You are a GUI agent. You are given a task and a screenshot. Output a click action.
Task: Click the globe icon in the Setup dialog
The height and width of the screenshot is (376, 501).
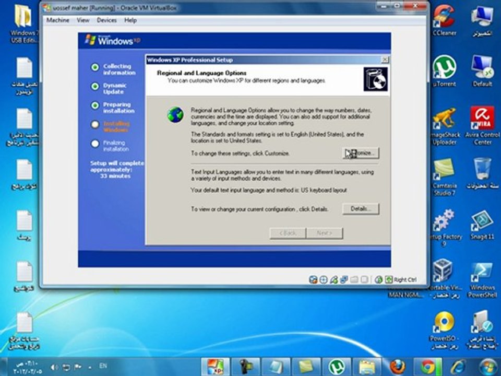[175, 115]
